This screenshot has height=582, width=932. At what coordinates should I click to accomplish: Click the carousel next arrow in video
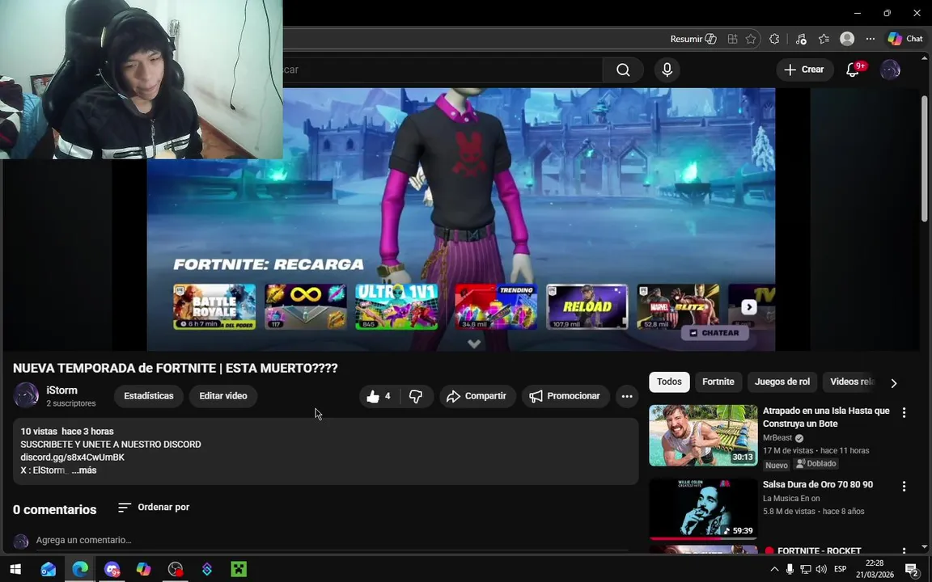click(749, 307)
